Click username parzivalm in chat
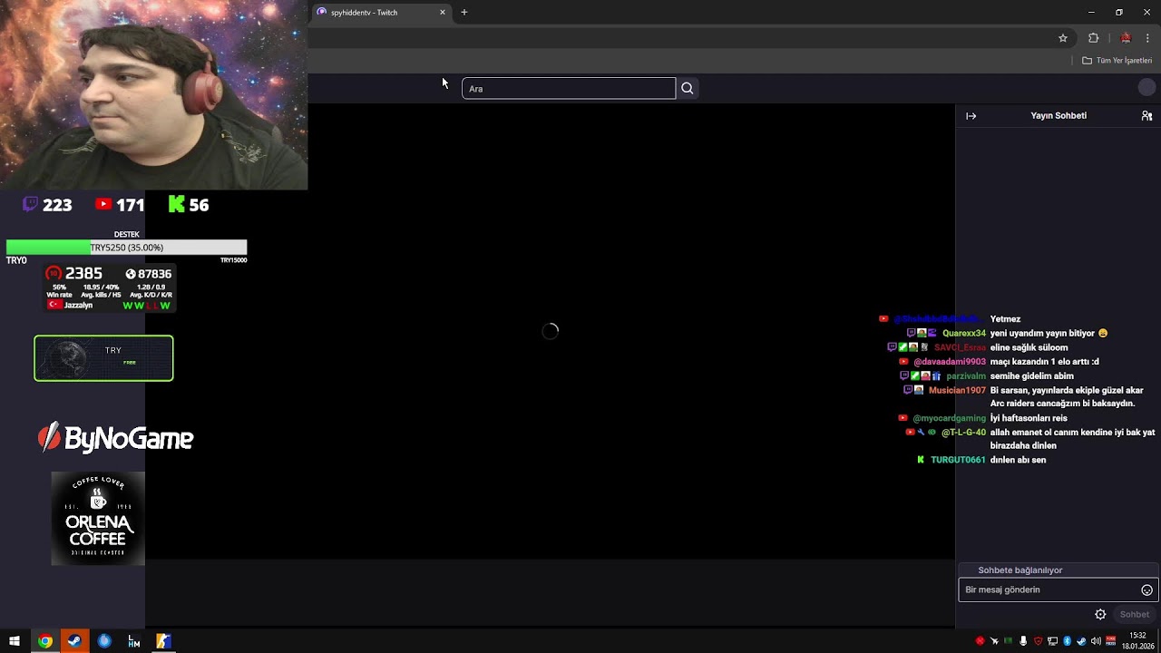Screen dimensions: 1161x653 [966, 375]
